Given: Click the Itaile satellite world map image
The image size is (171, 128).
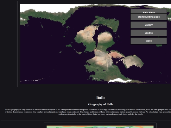Looking at the screenshot, I should point(95,44).
